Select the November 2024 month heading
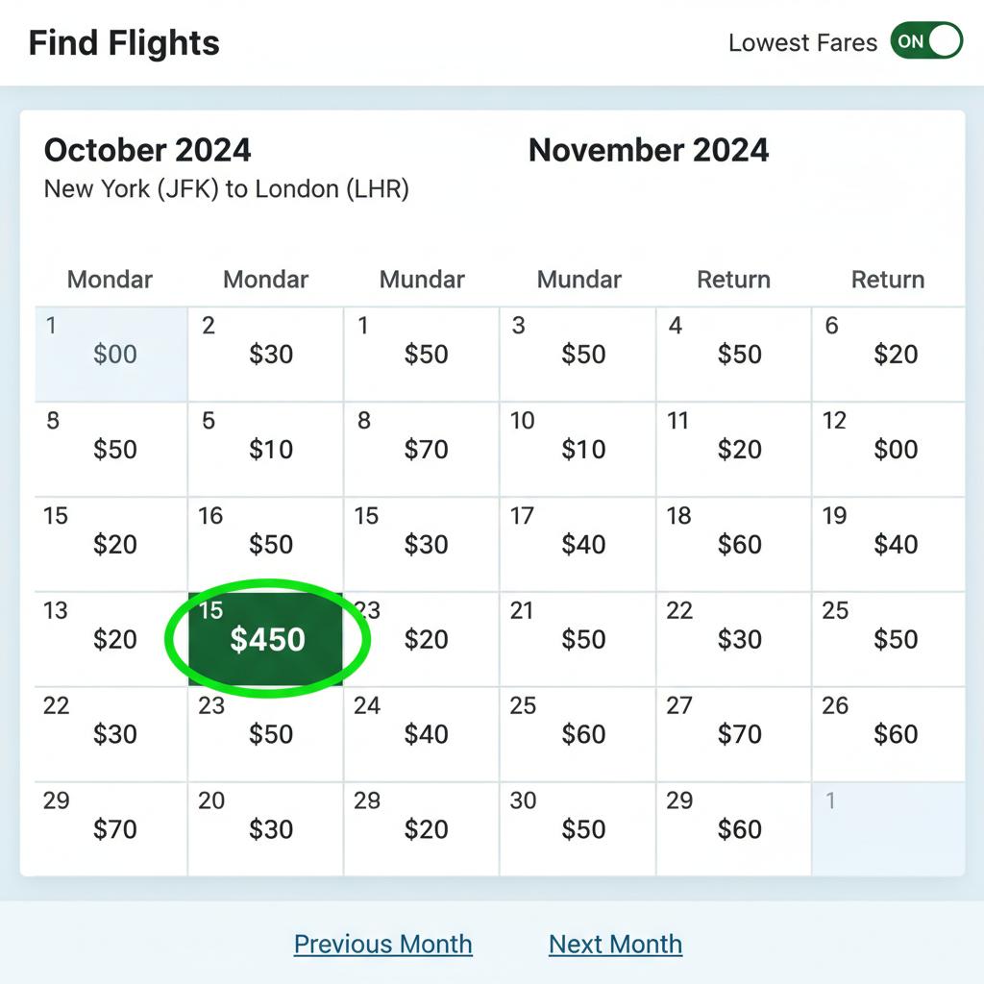This screenshot has height=984, width=984. (x=649, y=151)
